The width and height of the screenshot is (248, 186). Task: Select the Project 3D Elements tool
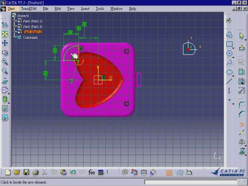pyautogui.click(x=241, y=151)
